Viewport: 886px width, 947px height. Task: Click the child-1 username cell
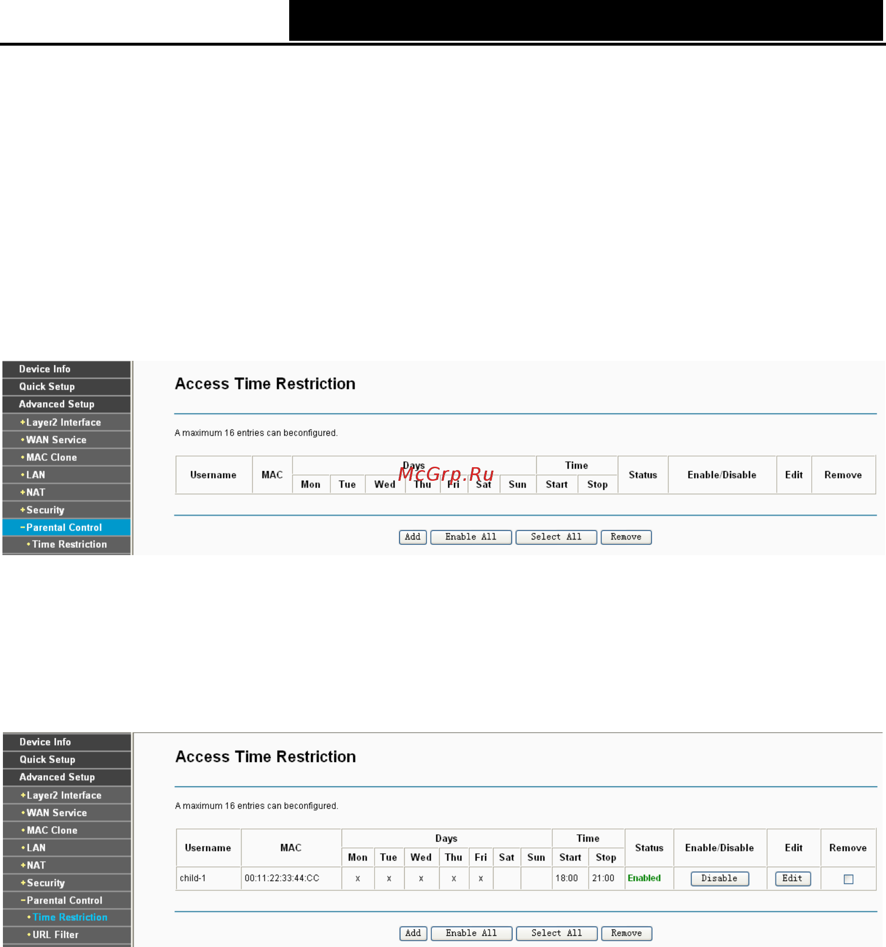point(209,878)
